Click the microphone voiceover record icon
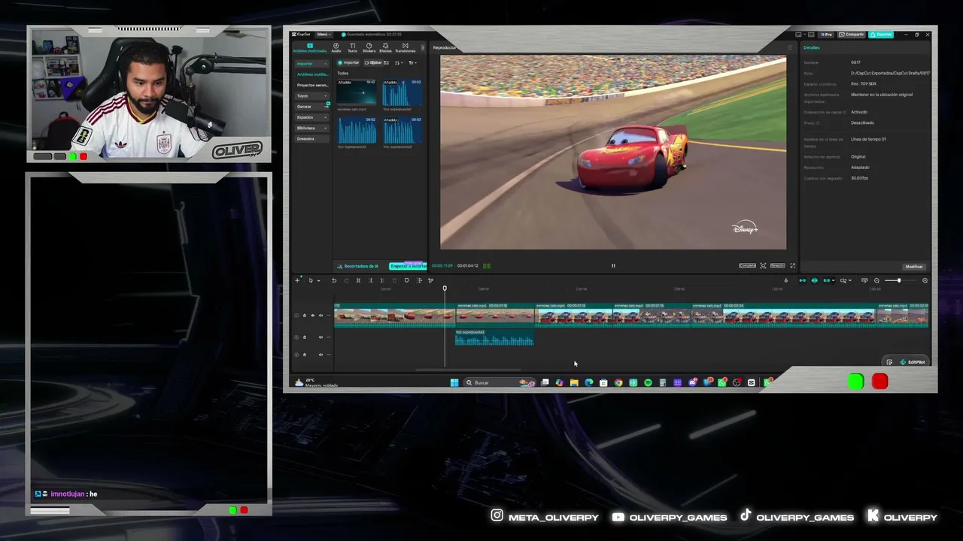The image size is (963, 541). click(786, 280)
